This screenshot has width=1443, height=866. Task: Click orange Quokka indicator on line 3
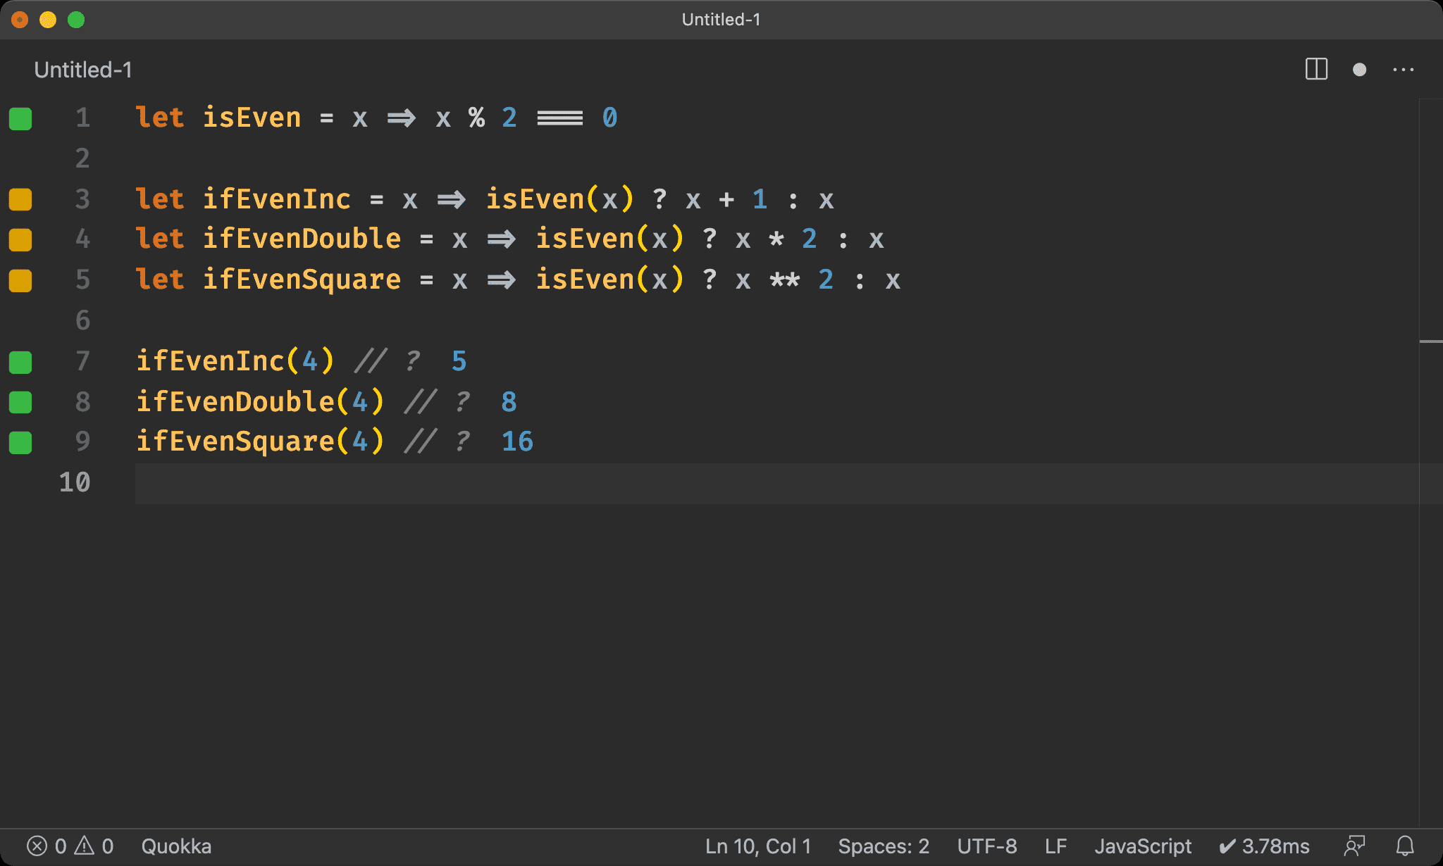[20, 200]
